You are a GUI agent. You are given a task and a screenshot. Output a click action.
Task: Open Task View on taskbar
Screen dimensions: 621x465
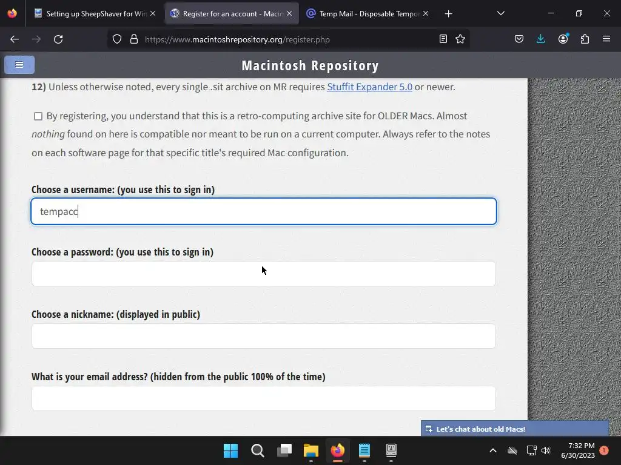click(x=284, y=450)
